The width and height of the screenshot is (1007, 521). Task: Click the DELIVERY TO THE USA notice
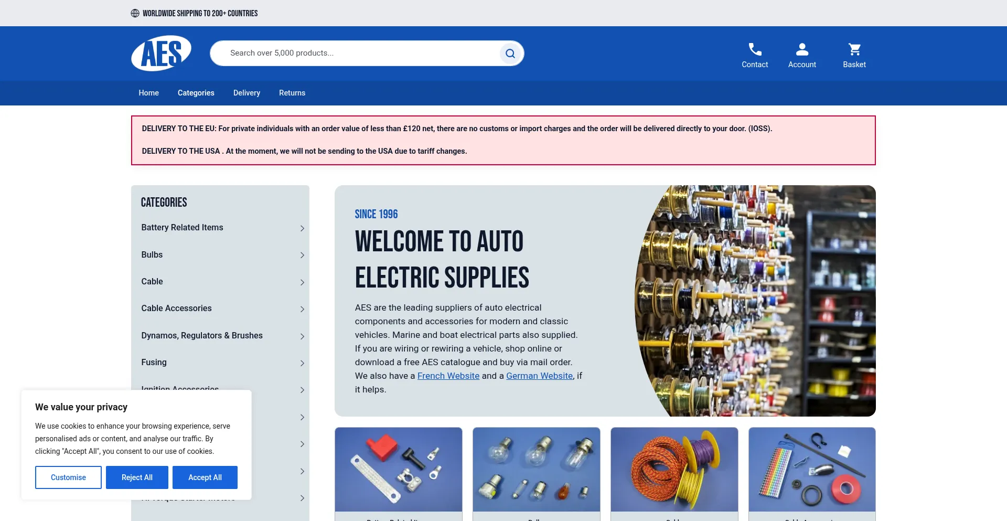(x=304, y=151)
